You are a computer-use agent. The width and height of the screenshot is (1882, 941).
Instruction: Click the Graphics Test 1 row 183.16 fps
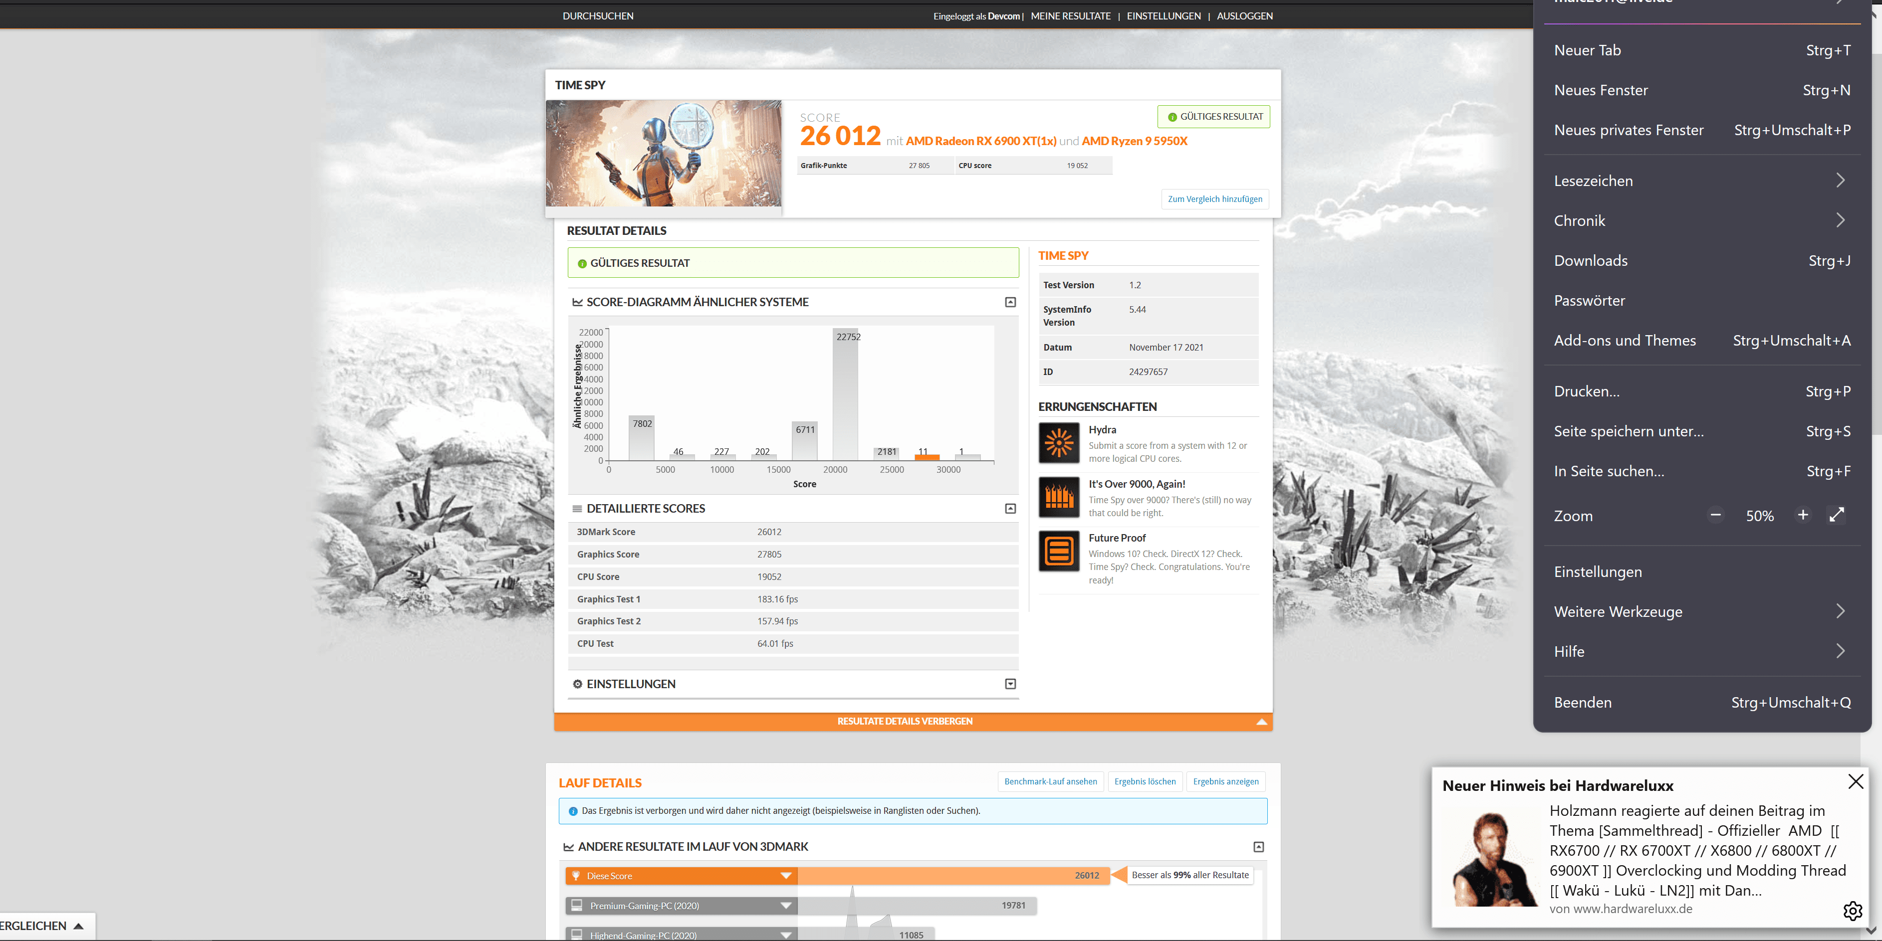[793, 599]
